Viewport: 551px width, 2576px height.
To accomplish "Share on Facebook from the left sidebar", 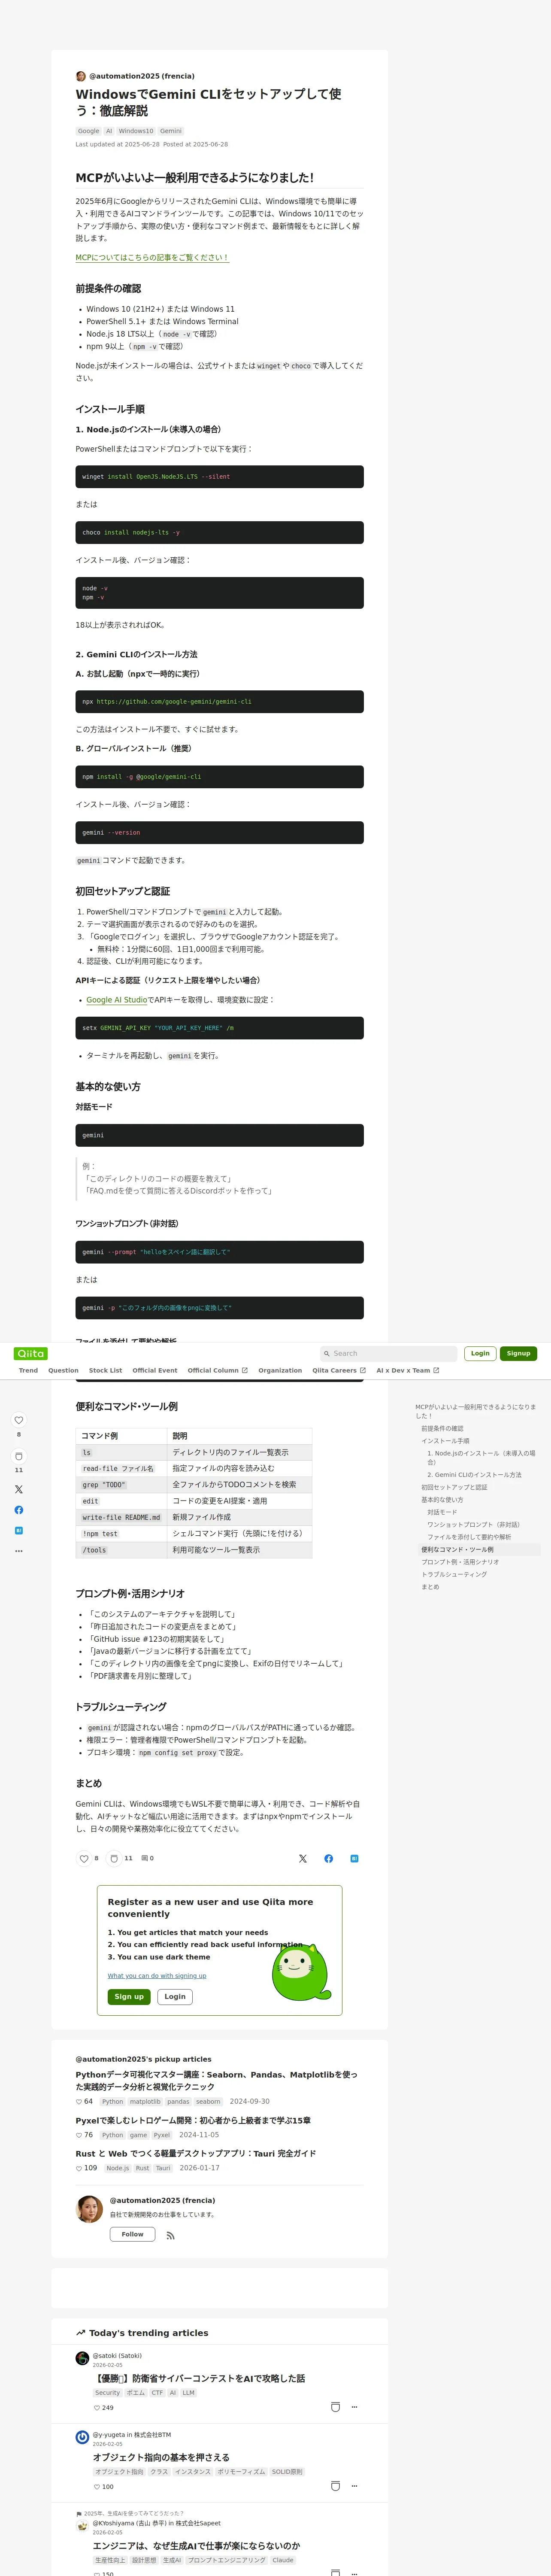I will click(x=18, y=1510).
